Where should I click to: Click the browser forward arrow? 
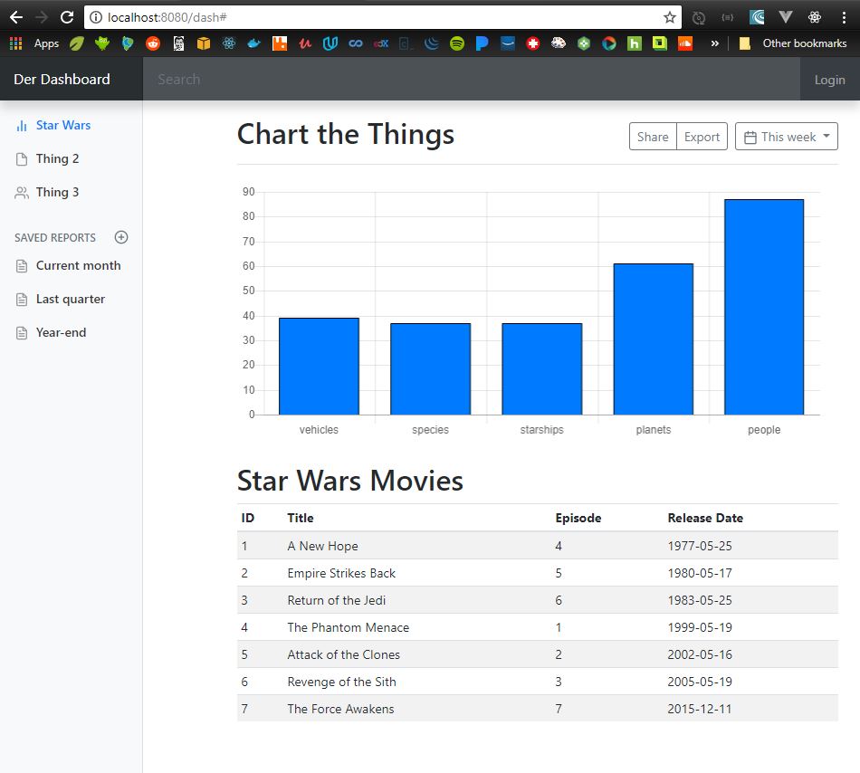41,17
